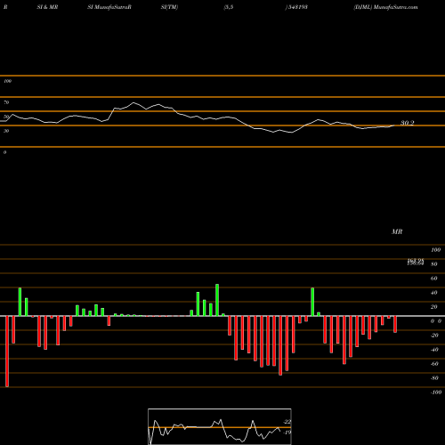Click the '543193' code in header
445x445 pixels.
297,7
